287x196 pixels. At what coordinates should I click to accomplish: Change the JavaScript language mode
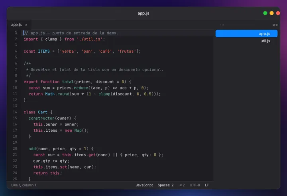pos(144,185)
